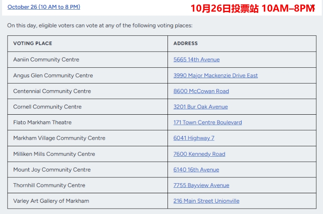Open 3201 Bur Oak Avenue link
This screenshot has height=214, width=323.
tap(200, 107)
